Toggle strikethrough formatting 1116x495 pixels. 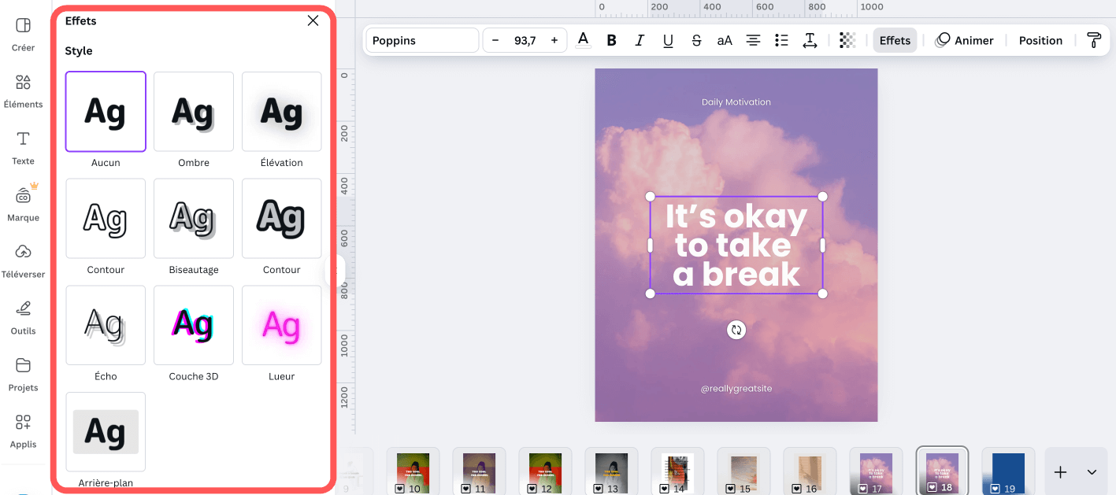[696, 39]
